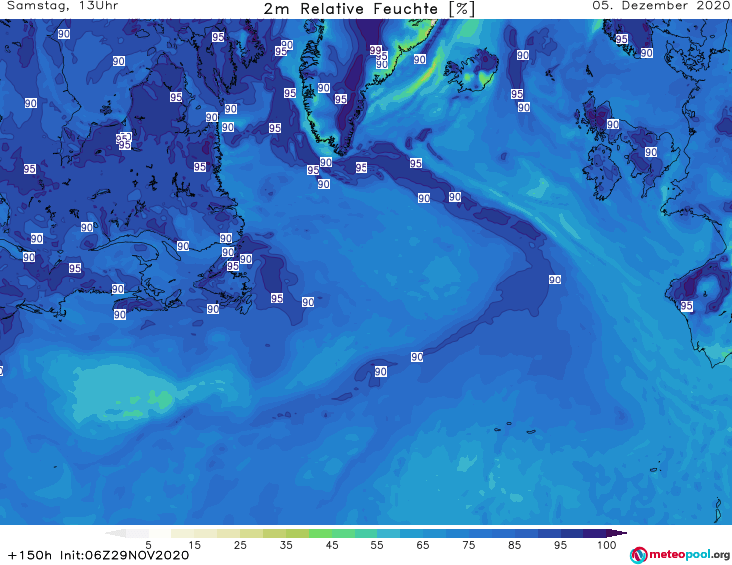Viewport: 732px width, 565px height.
Task: Click the dark purple arrow tip ending the legend
Action: tap(619, 533)
